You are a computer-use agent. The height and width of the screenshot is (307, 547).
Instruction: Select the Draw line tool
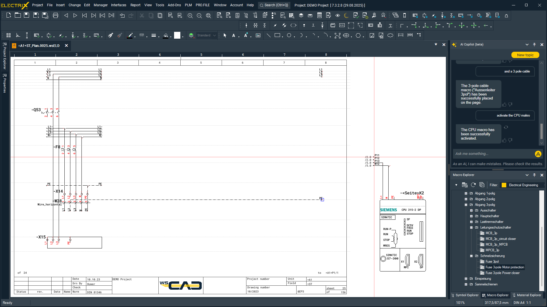point(268,35)
